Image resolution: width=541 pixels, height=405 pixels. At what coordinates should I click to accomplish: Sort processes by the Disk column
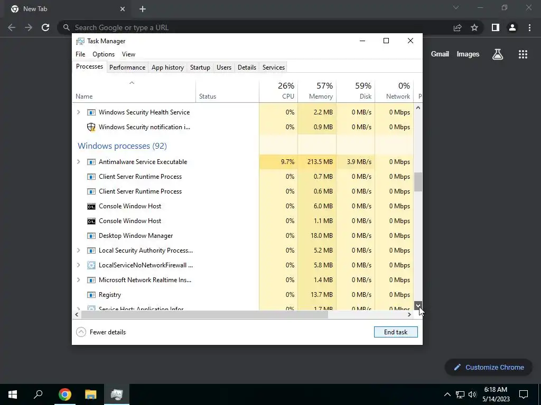tap(356, 91)
